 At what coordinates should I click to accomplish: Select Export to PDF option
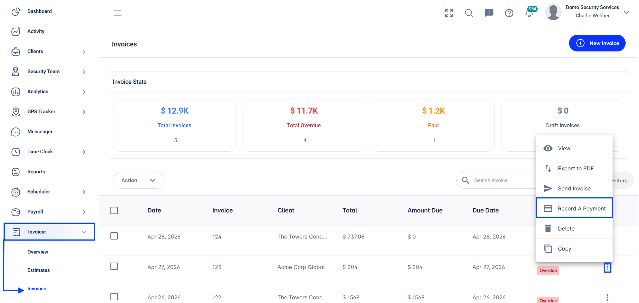pyautogui.click(x=574, y=168)
